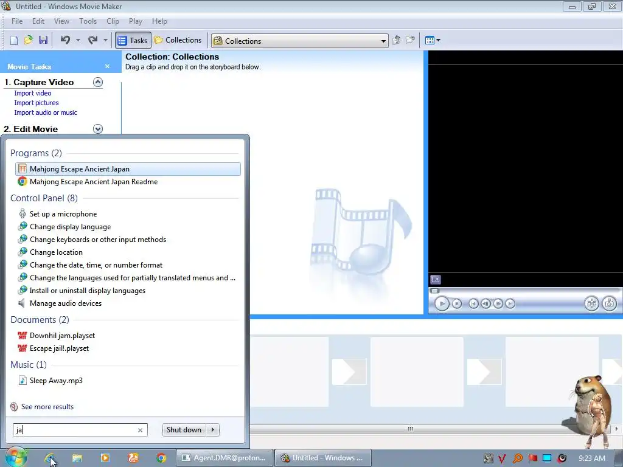Toggle the Collections pane button
623x467 pixels.
tap(178, 40)
